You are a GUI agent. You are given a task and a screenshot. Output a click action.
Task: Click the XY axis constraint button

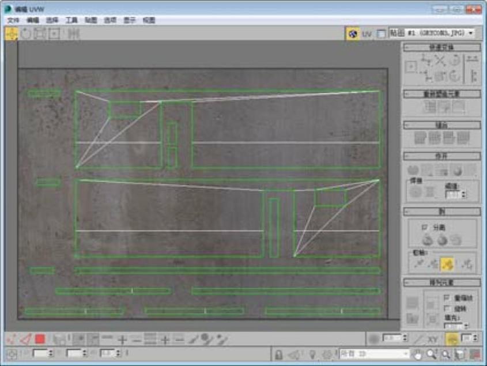(x=432, y=339)
